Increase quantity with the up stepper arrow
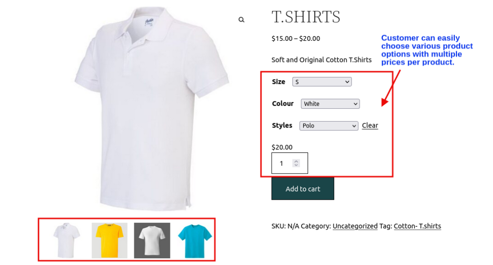 296,162
